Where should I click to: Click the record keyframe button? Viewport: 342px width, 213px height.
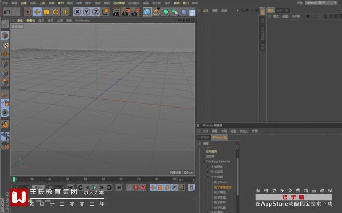128,187
